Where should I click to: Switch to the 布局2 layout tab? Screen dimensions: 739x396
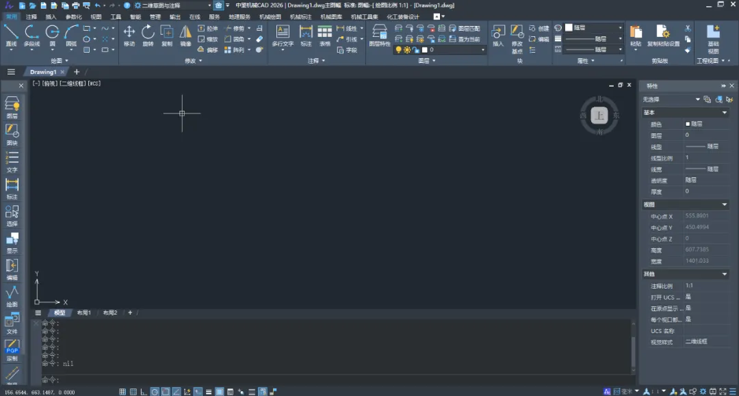pyautogui.click(x=109, y=313)
